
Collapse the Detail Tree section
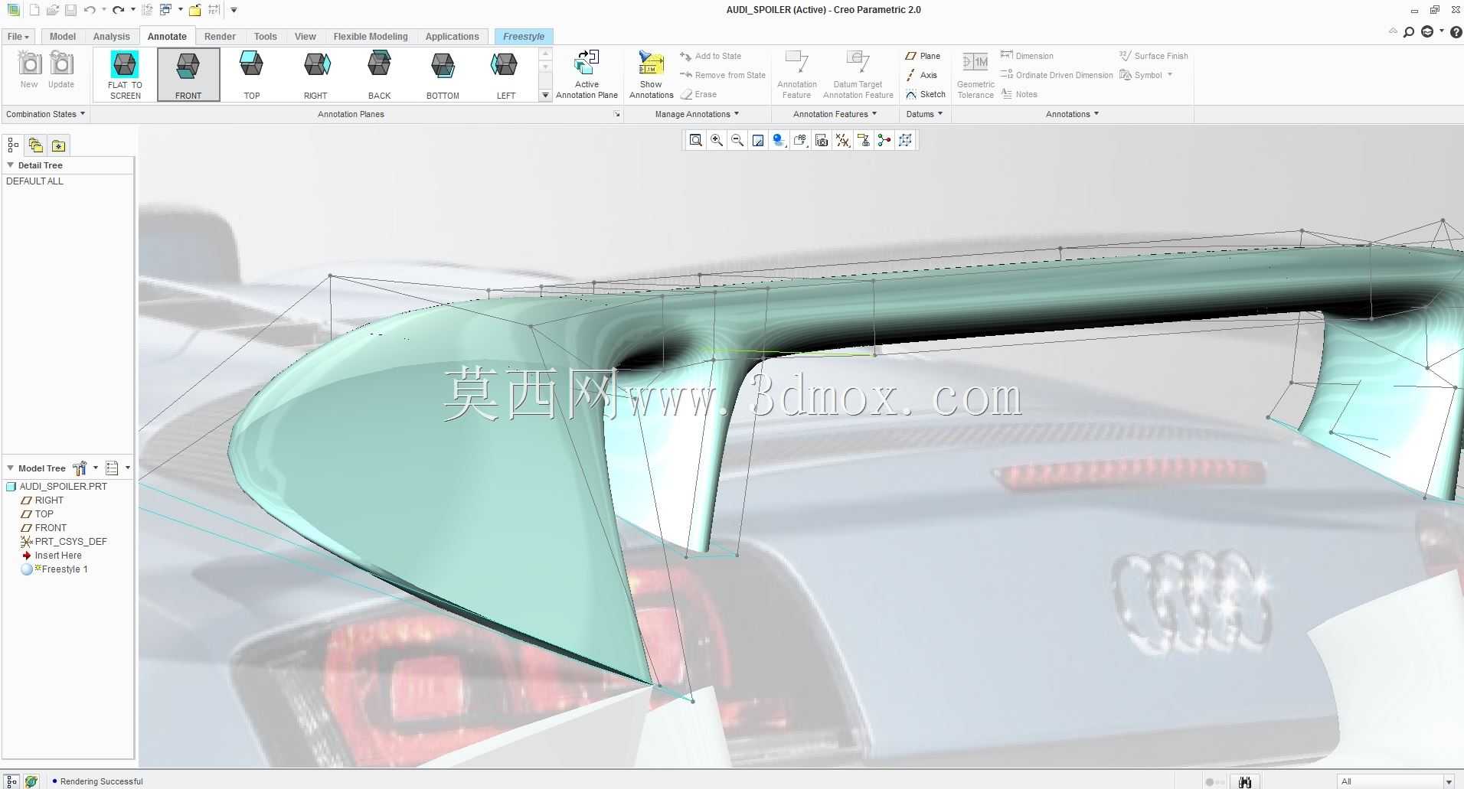coord(11,165)
